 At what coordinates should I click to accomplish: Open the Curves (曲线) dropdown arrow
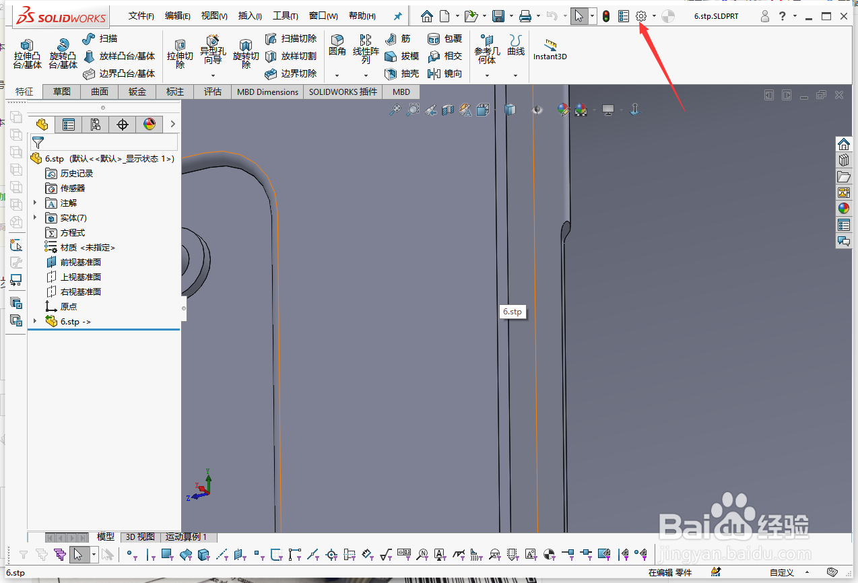tap(516, 75)
